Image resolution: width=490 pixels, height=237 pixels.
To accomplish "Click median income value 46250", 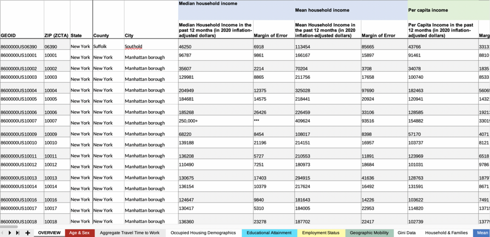I will [216, 44].
